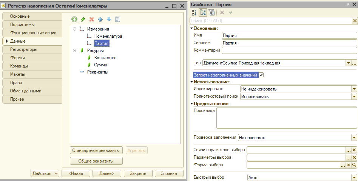Open type selection with ellipsis button

354,63
